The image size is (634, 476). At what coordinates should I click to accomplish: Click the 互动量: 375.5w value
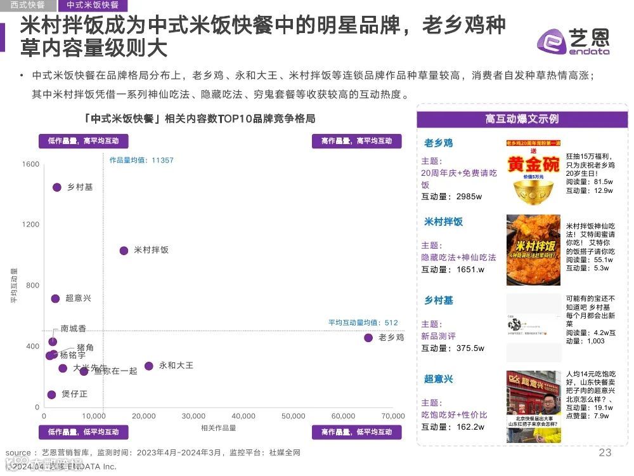453,348
